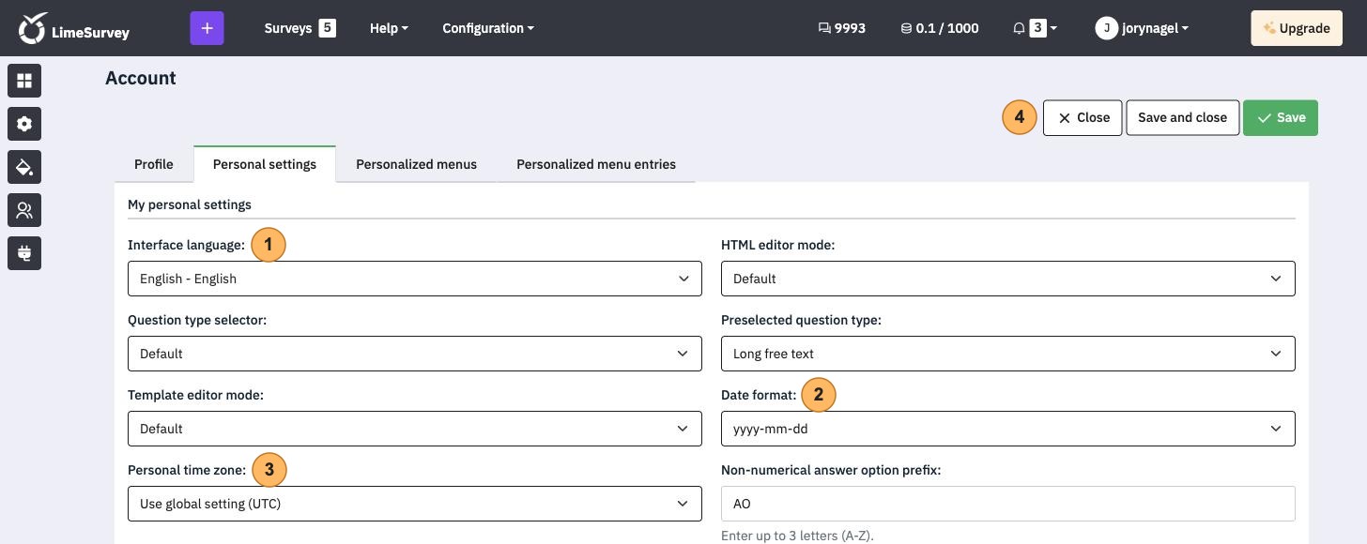Click the jorynagel avatar circle
The width and height of the screenshot is (1367, 544).
1106,28
